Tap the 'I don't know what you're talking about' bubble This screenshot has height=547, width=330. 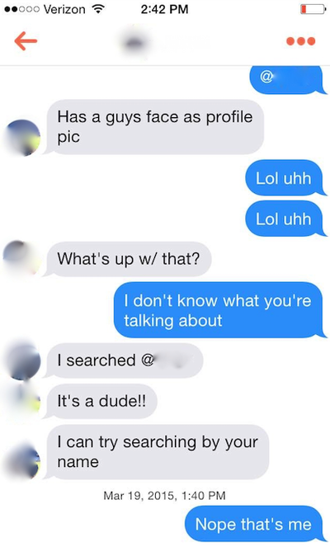219,310
